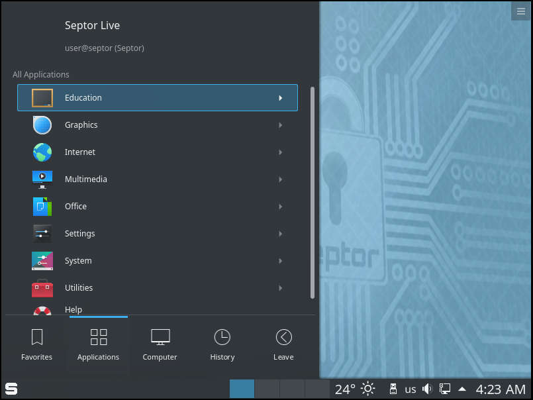Image resolution: width=533 pixels, height=400 pixels.
Task: Expand the Internet submenu arrow
Action: click(x=279, y=152)
